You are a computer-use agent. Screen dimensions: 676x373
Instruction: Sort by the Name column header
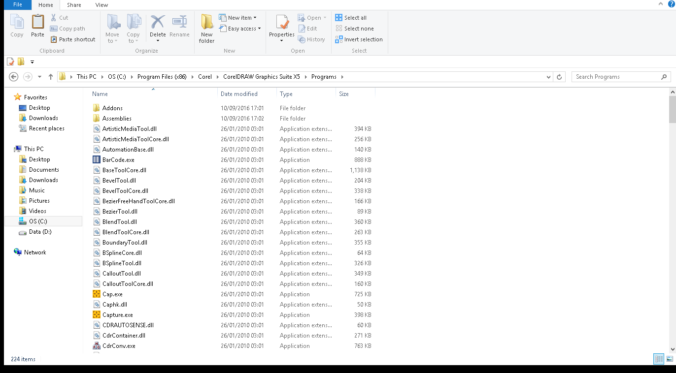tap(100, 94)
